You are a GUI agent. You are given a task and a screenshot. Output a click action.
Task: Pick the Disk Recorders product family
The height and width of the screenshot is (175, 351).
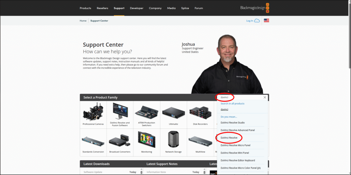click(200, 114)
